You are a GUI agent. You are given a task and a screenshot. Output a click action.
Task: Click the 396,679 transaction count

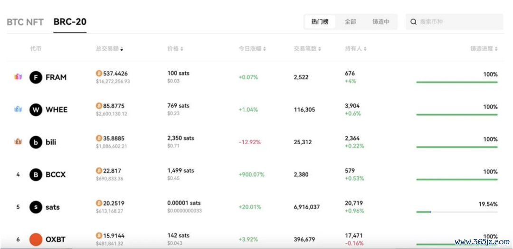304,240
